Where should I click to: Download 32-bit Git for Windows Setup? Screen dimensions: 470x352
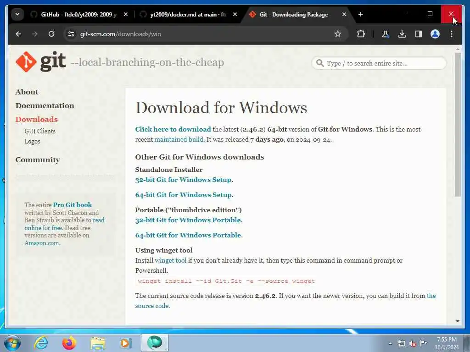tap(184, 180)
